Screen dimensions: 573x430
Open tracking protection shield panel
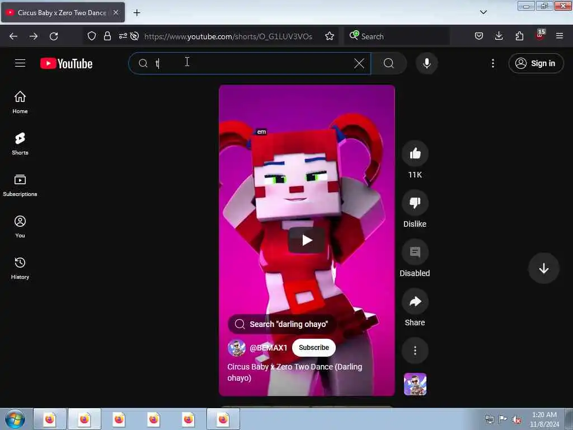pyautogui.click(x=92, y=36)
